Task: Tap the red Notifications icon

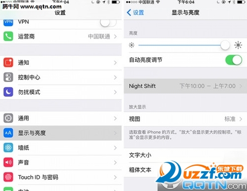Action: coord(8,63)
